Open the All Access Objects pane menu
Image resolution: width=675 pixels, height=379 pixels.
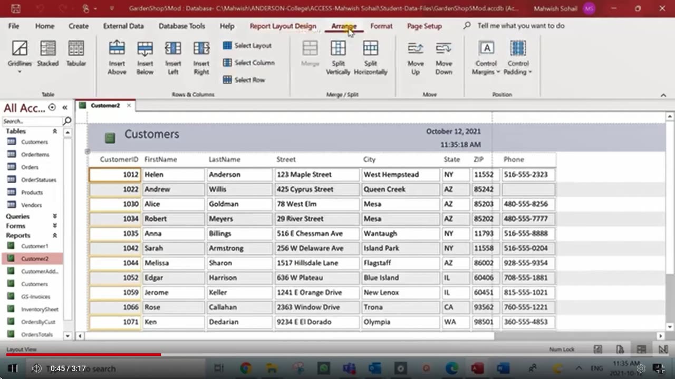click(x=52, y=107)
